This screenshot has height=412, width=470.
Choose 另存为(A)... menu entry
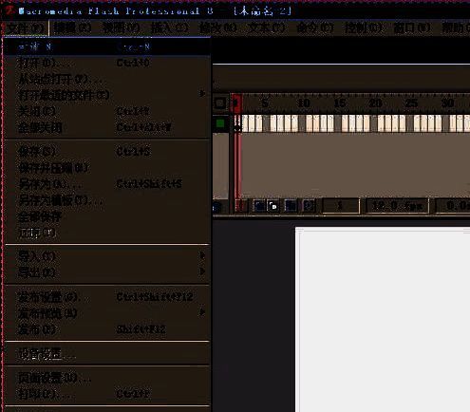pos(107,184)
